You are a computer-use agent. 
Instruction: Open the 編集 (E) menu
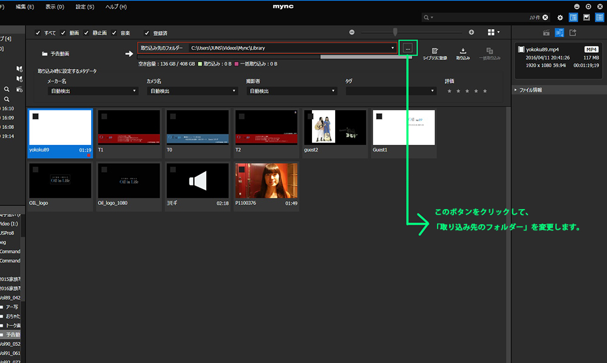tap(25, 7)
